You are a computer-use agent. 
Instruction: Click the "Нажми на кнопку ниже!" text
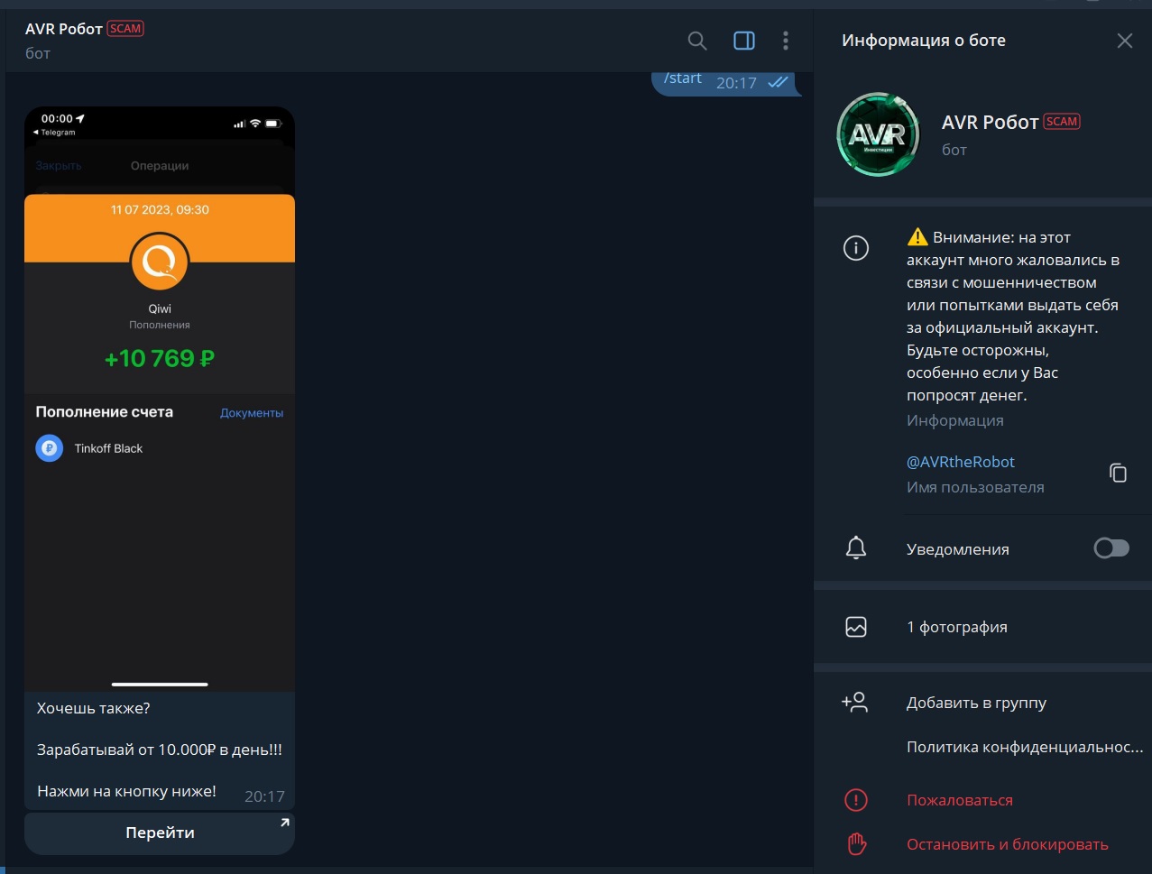click(127, 792)
